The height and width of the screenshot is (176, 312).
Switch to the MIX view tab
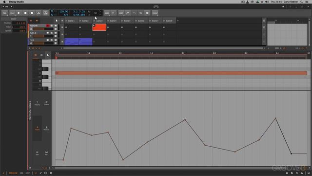[x=21, y=173]
